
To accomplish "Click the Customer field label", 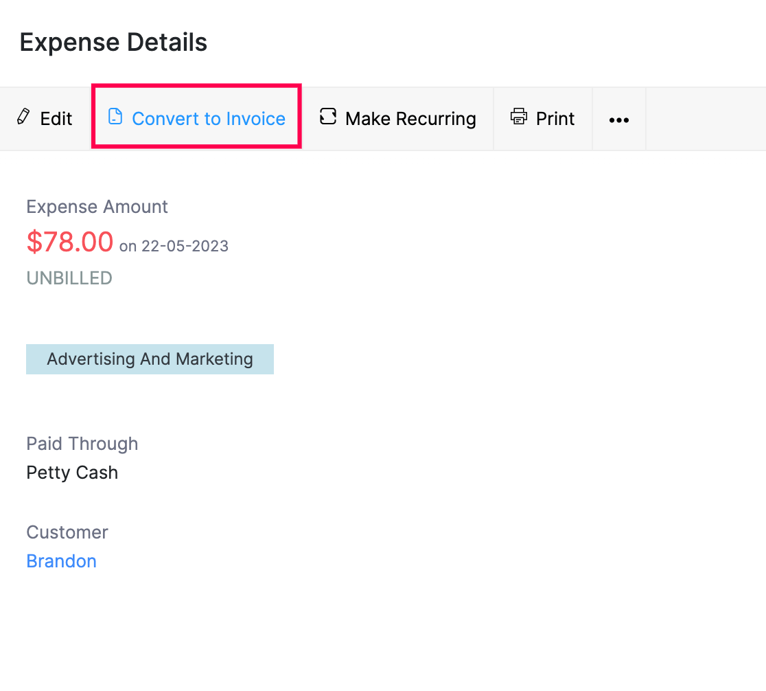I will pos(67,532).
